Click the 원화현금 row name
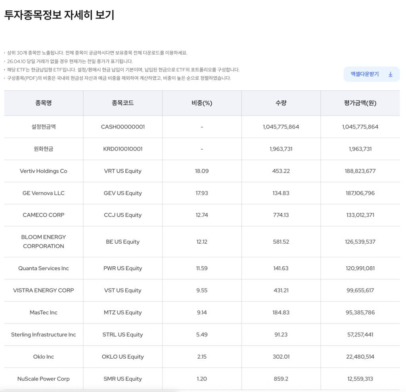The image size is (406, 392). click(44, 149)
